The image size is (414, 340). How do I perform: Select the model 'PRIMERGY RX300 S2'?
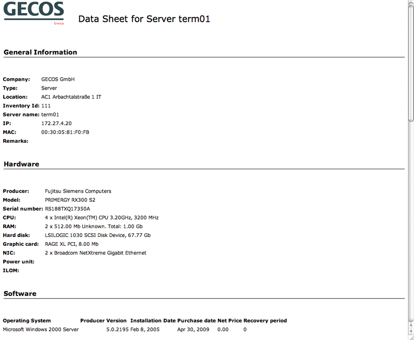[70, 200]
